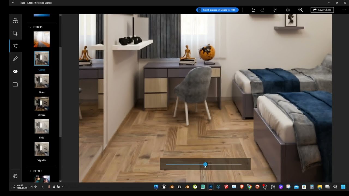The height and width of the screenshot is (196, 349).
Task: Show hidden system tray icons chevron
Action: coord(63,187)
